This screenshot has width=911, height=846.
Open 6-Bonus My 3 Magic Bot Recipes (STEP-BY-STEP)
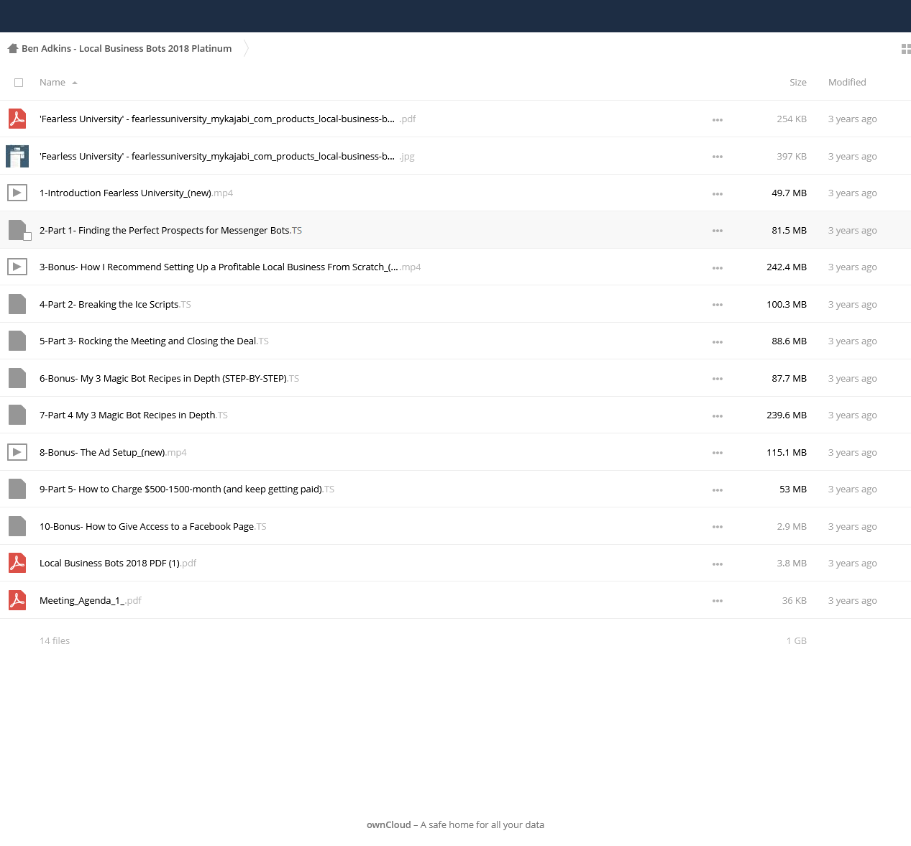[x=169, y=379]
